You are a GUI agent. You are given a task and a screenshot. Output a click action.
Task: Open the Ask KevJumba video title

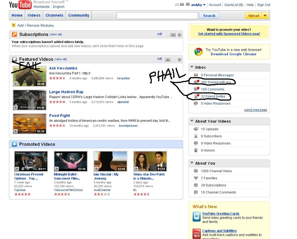point(63,68)
